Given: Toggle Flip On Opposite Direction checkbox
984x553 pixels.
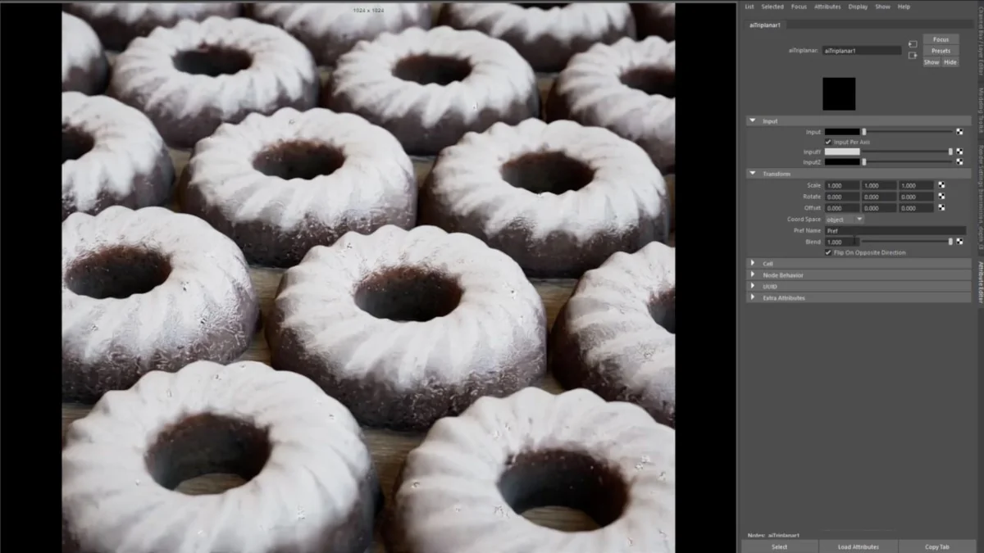Looking at the screenshot, I should [828, 252].
